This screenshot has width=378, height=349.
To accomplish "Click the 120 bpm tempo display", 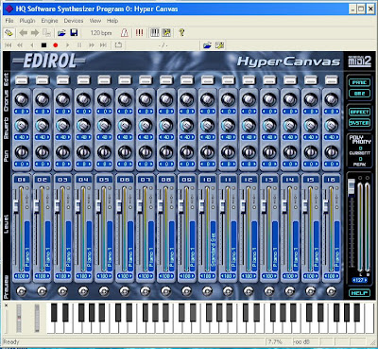I will click(x=101, y=33).
